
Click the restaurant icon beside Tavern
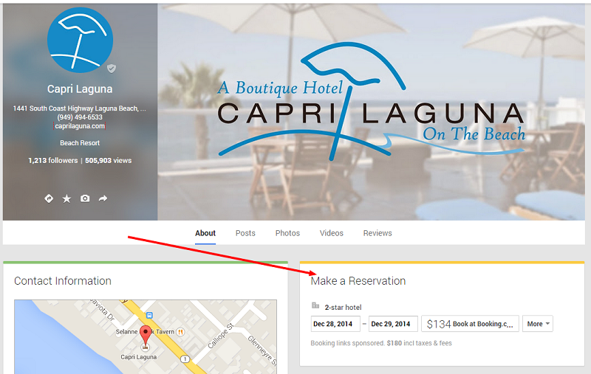click(x=180, y=331)
